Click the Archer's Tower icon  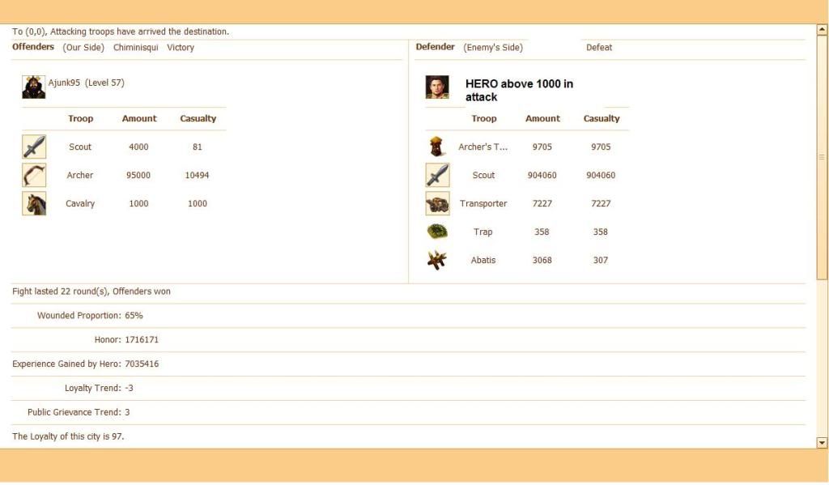point(437,147)
